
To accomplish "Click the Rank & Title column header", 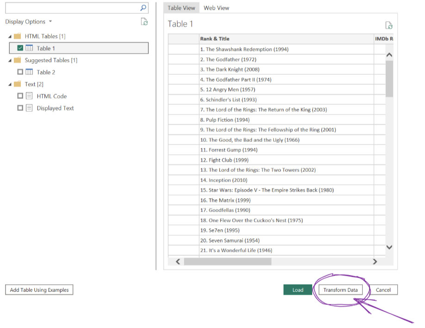I will [x=286, y=39].
